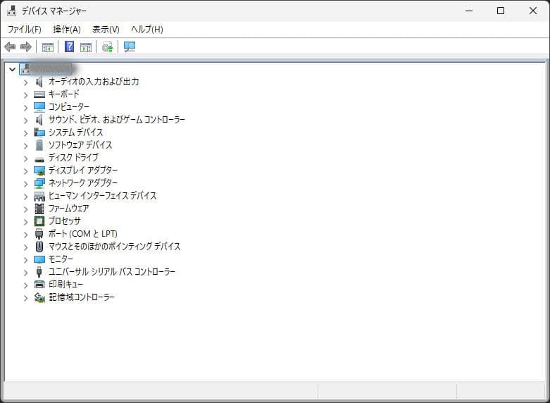The image size is (550, 403).
Task: Select the blurred root computer name
Action: pyautogui.click(x=51, y=69)
